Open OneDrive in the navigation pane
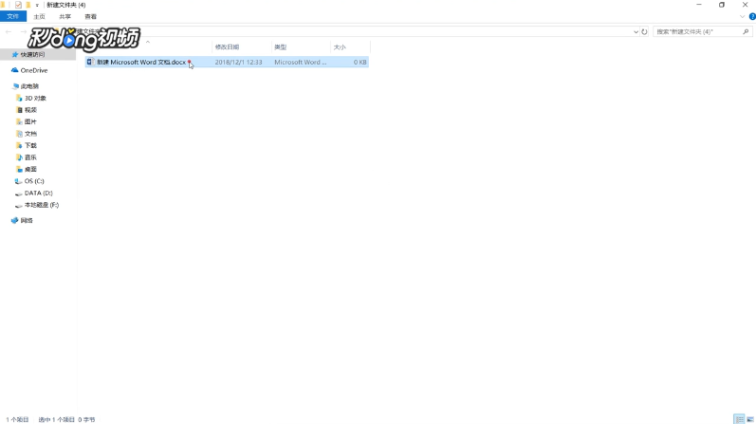 (34, 70)
